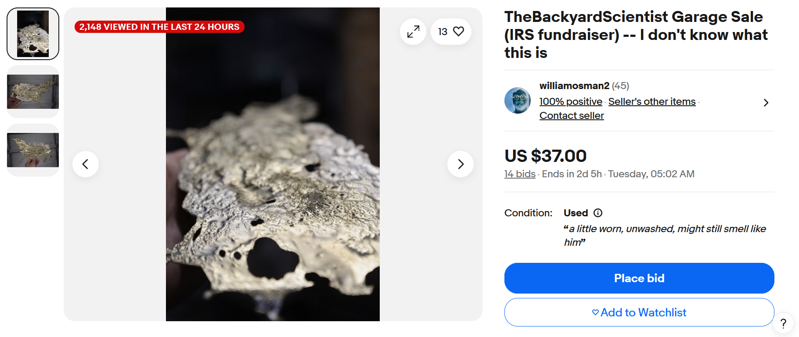The height and width of the screenshot is (337, 799).
Task: Click the Contact seller link
Action: (x=572, y=115)
